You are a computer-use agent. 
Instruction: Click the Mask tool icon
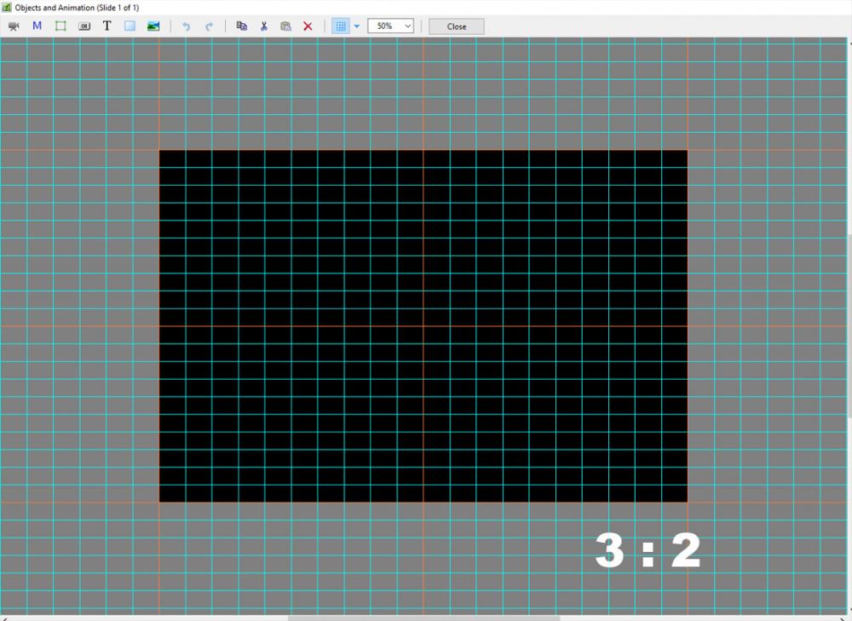click(x=37, y=26)
